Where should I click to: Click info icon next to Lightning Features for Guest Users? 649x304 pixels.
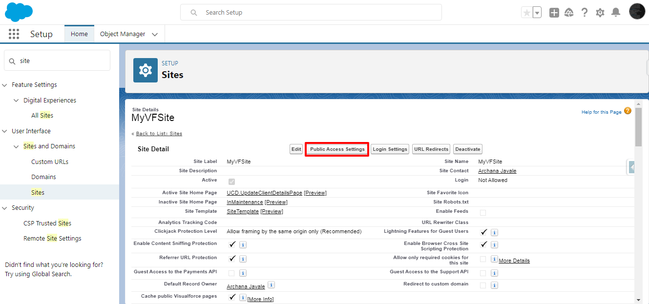click(494, 233)
